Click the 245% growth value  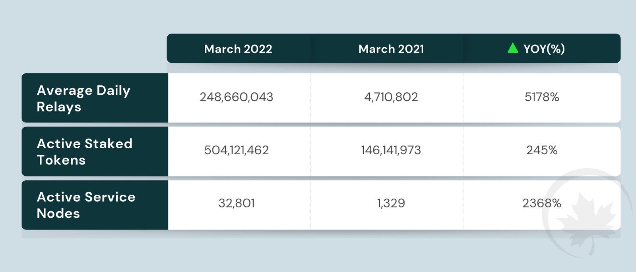pos(542,150)
